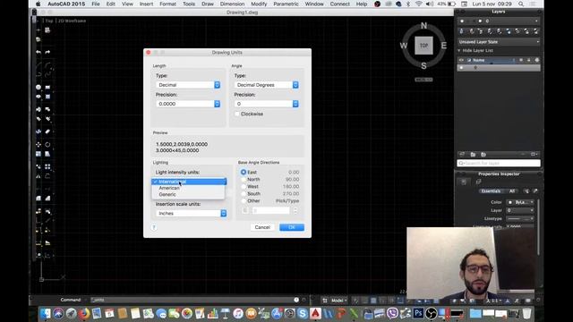This screenshot has width=573, height=322.
Task: Click the Properties Inspector vertical scrollbar
Action: point(539,226)
